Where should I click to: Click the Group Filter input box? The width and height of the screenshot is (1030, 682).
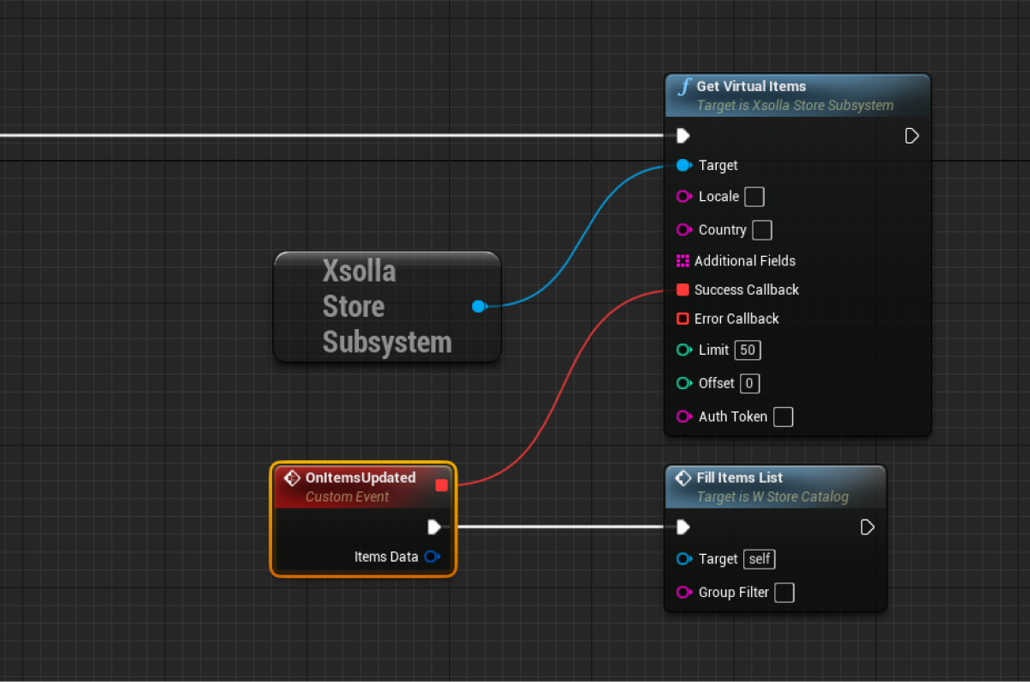784,593
